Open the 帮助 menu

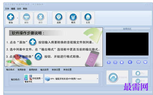pos(25,9)
